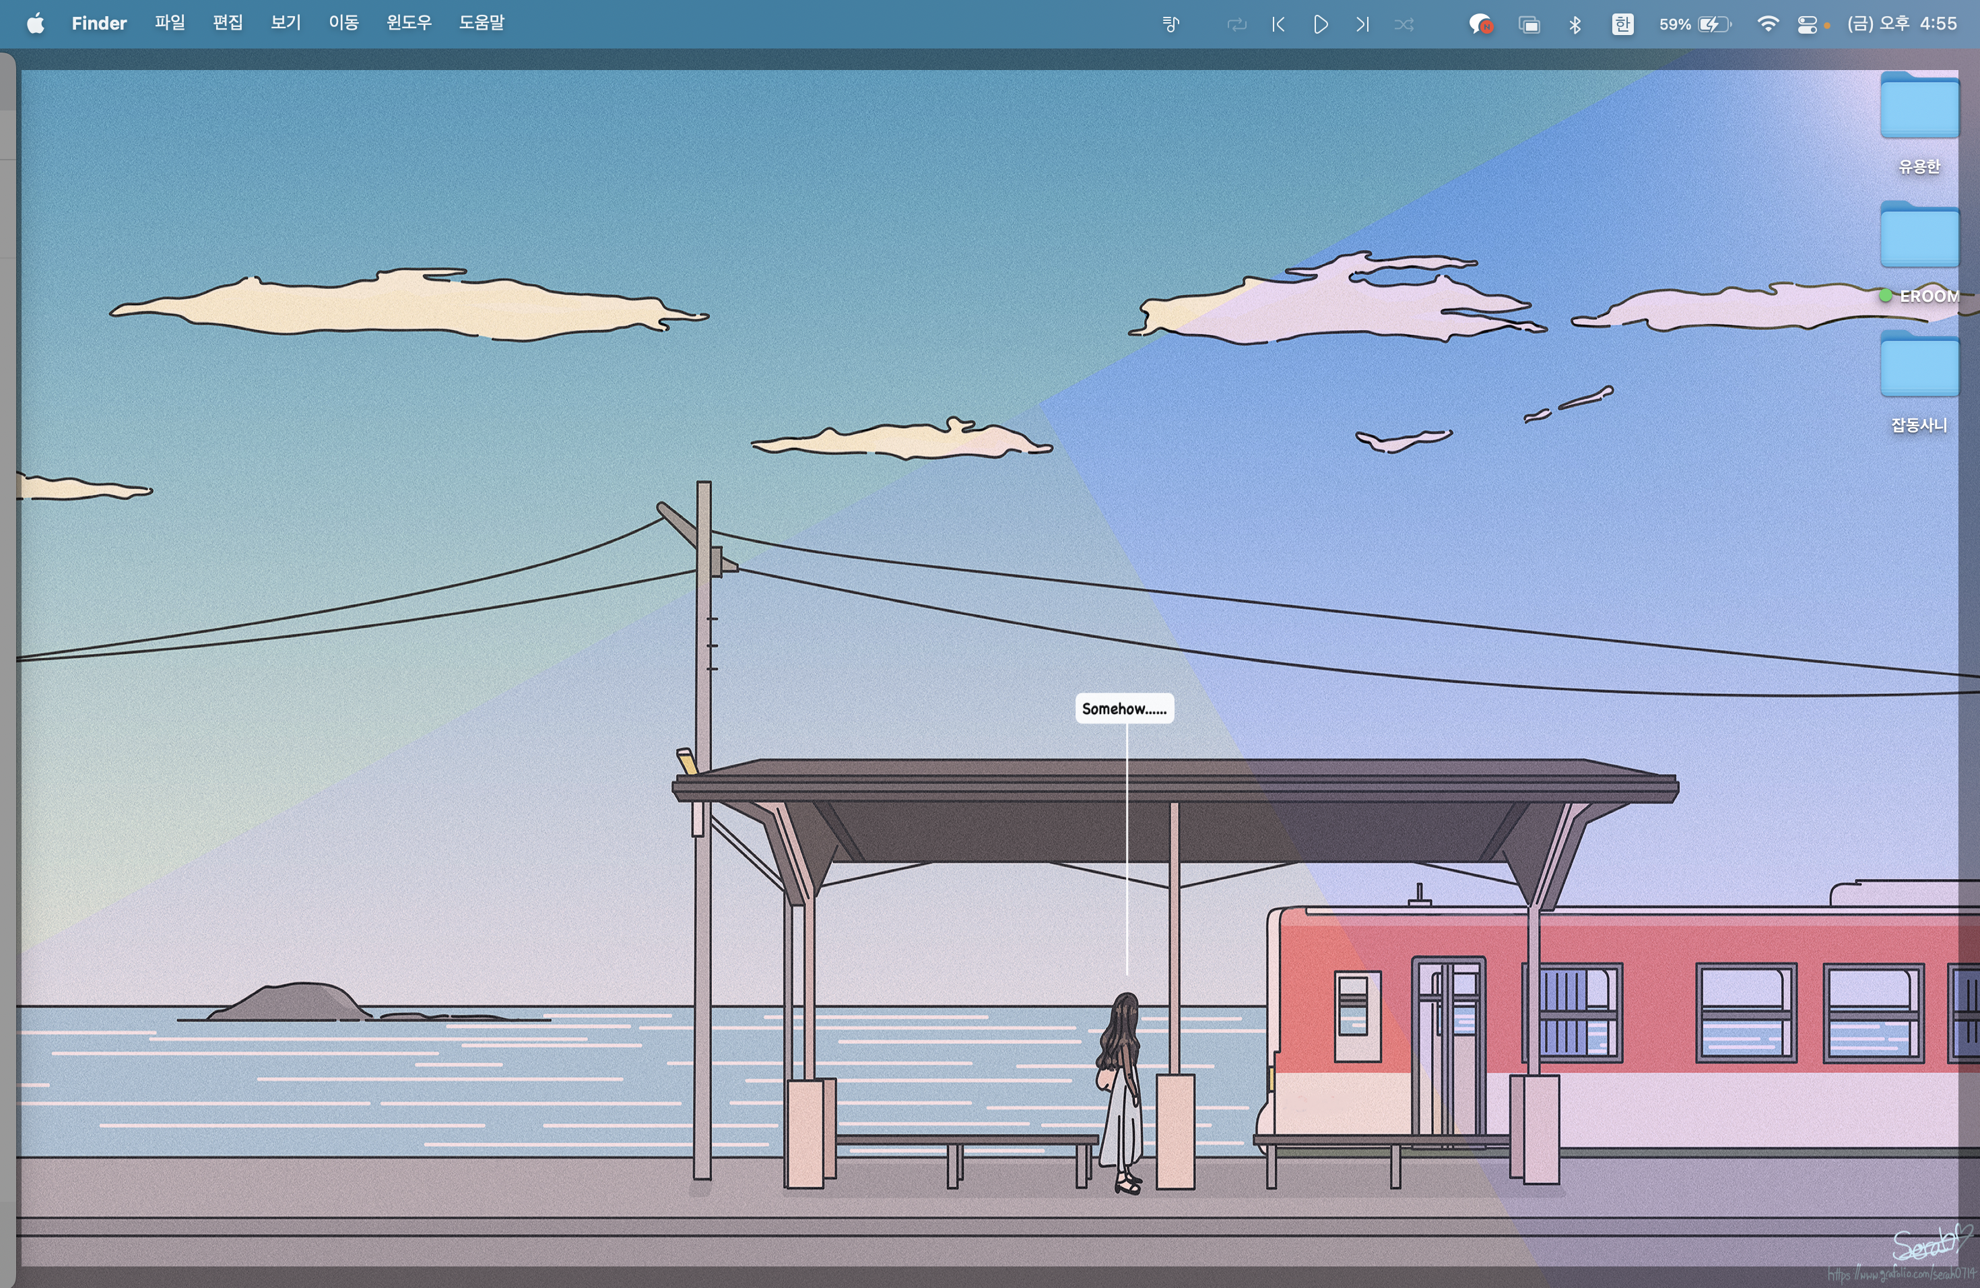Viewport: 1980px width, 1288px height.
Task: Skip to previous track
Action: point(1279,24)
